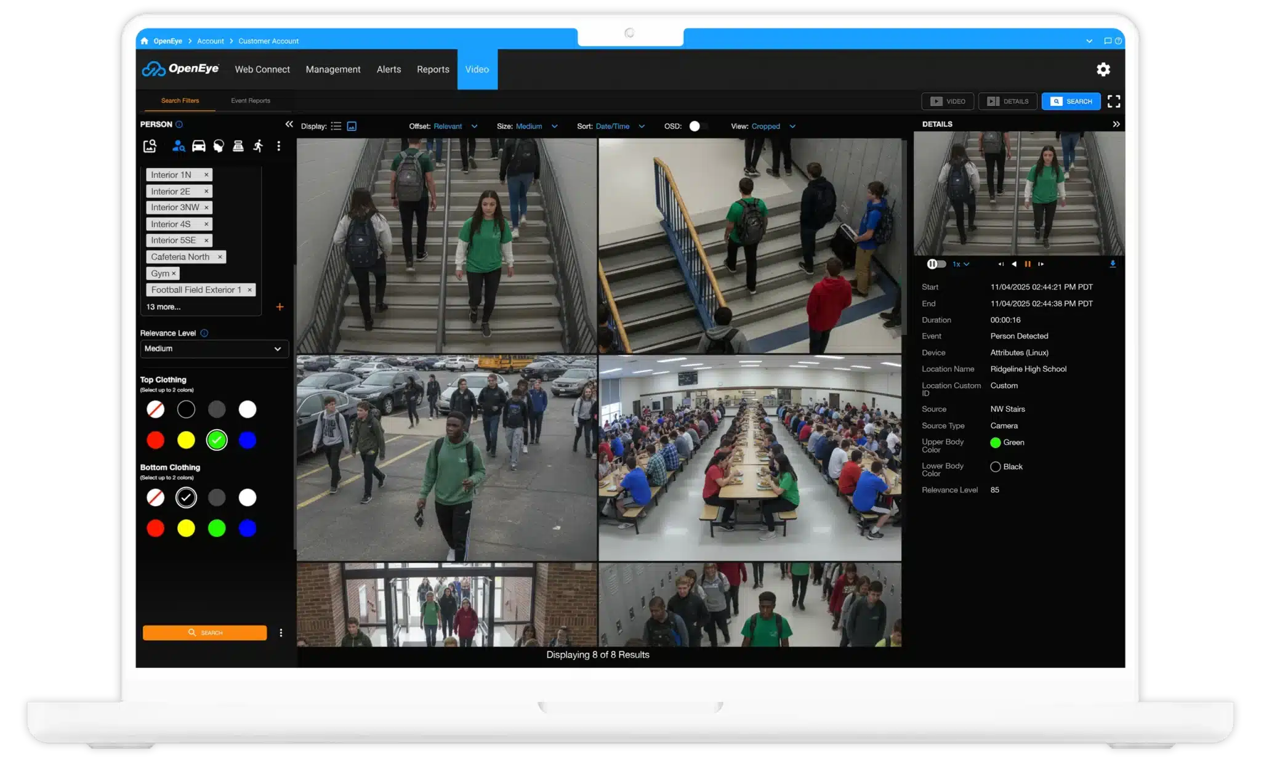Switch to the Event Reports tab
This screenshot has width=1261, height=761.
click(250, 100)
